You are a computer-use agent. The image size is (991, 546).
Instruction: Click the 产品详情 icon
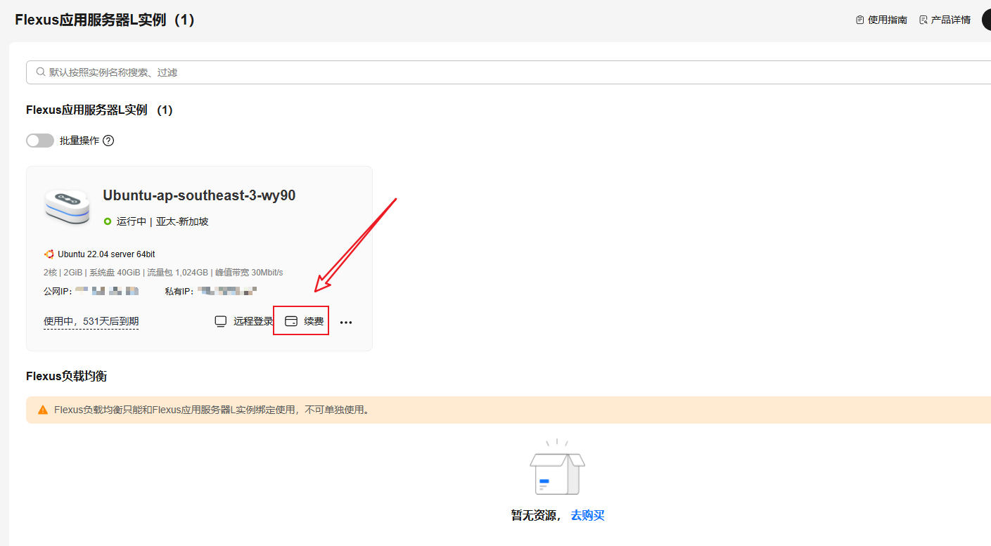(x=923, y=20)
